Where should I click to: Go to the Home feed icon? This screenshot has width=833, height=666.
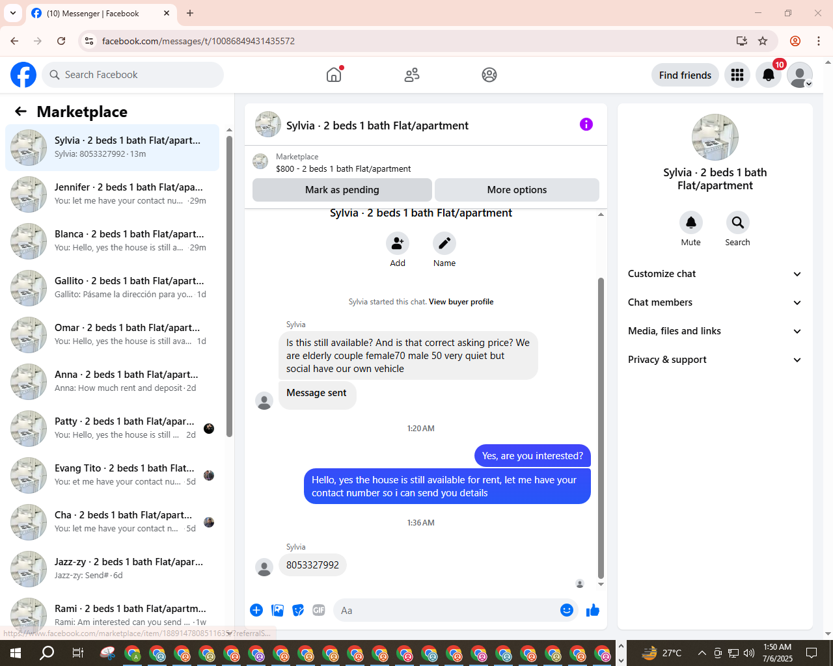click(334, 75)
